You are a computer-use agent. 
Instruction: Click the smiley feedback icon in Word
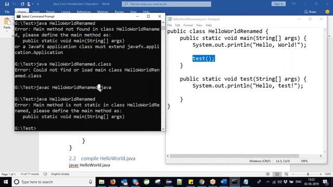pos(327,12)
